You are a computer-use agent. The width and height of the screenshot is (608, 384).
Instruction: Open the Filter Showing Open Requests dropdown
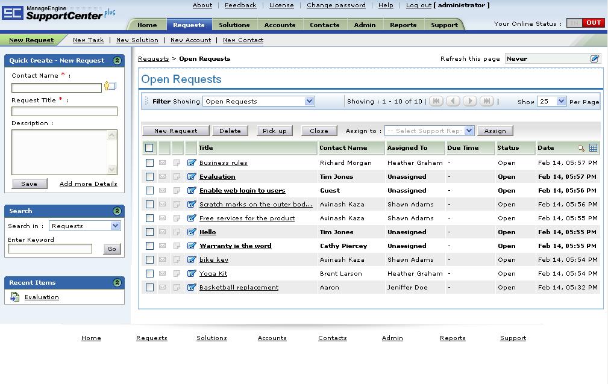tap(259, 101)
